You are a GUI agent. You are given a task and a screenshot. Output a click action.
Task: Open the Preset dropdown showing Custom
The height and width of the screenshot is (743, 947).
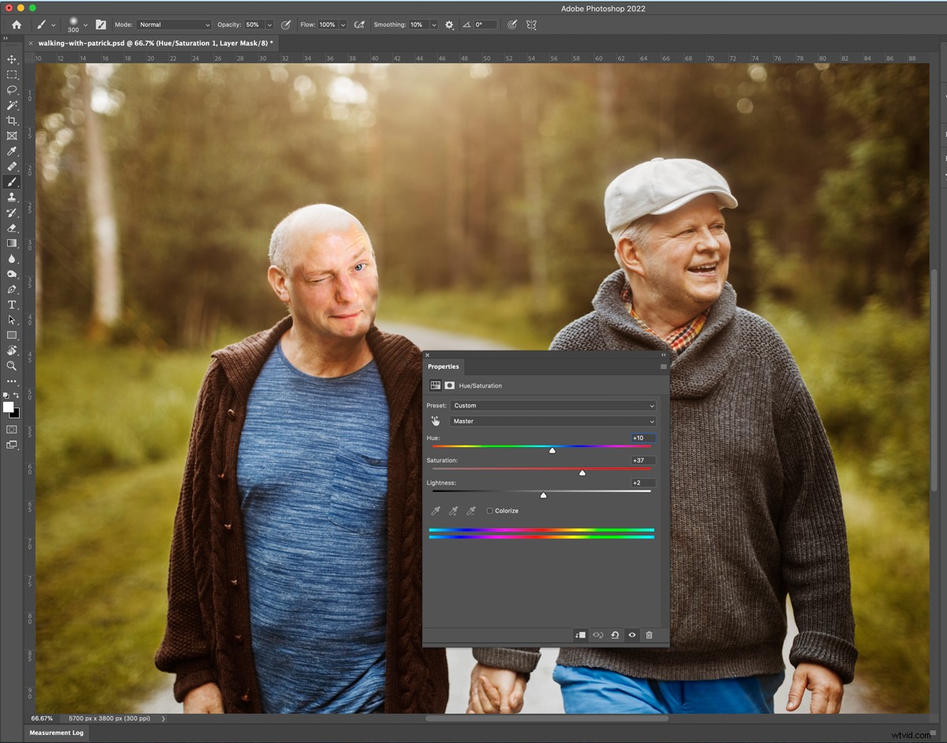point(552,405)
